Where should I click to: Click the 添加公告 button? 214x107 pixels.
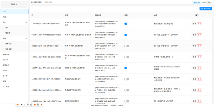pyautogui.click(x=205, y=9)
